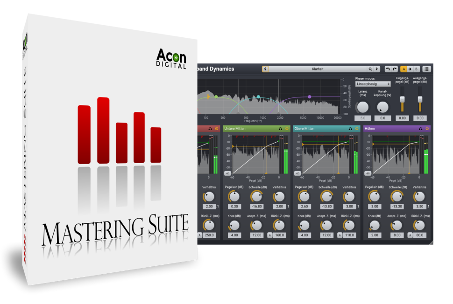Click the -13.30 Schwelle value field

[x=397, y=207]
